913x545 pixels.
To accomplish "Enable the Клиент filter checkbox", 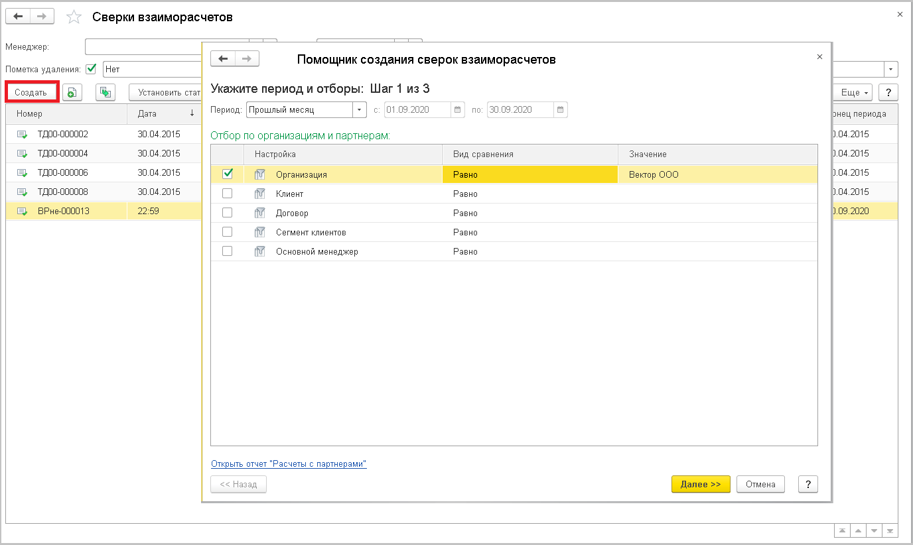I will tap(228, 194).
